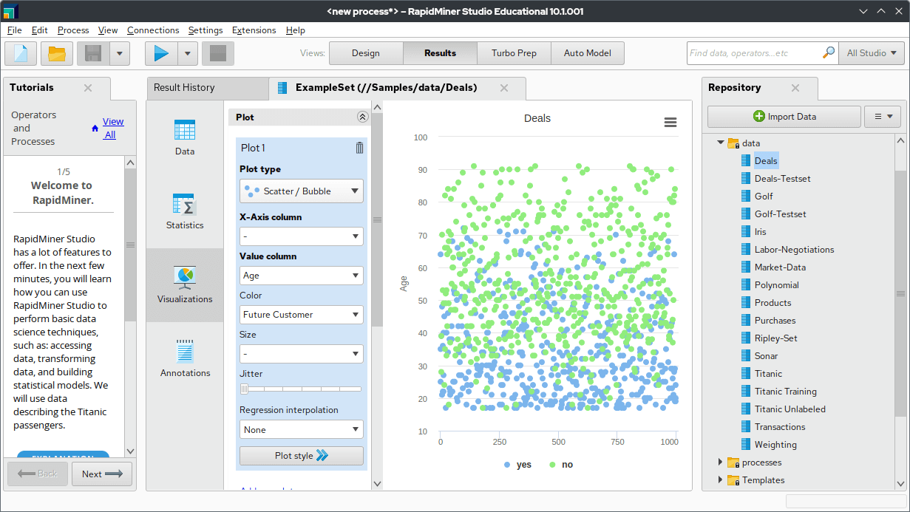Create a new process with the blank page icon

(20, 53)
